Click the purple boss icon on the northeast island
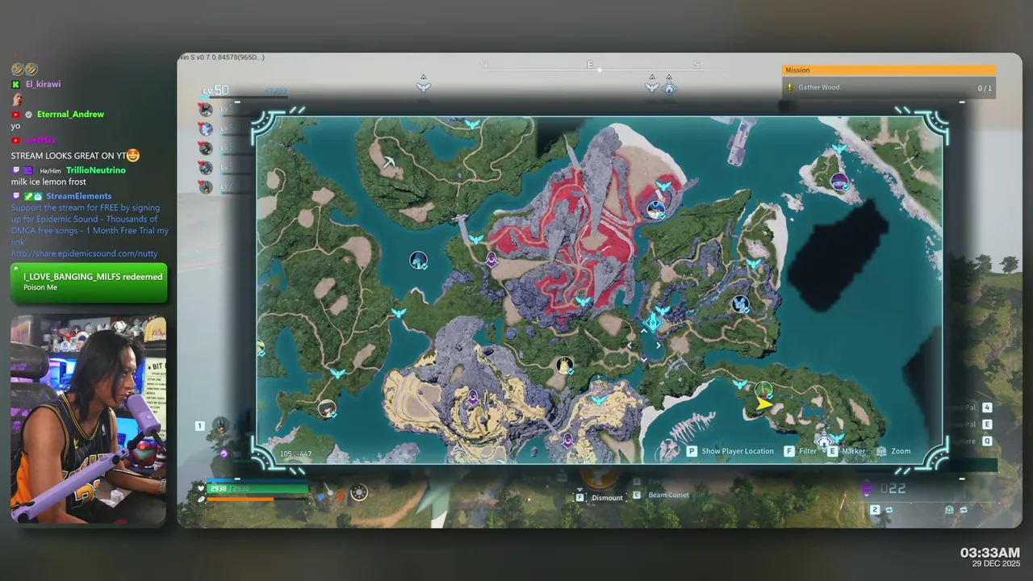 tap(840, 182)
